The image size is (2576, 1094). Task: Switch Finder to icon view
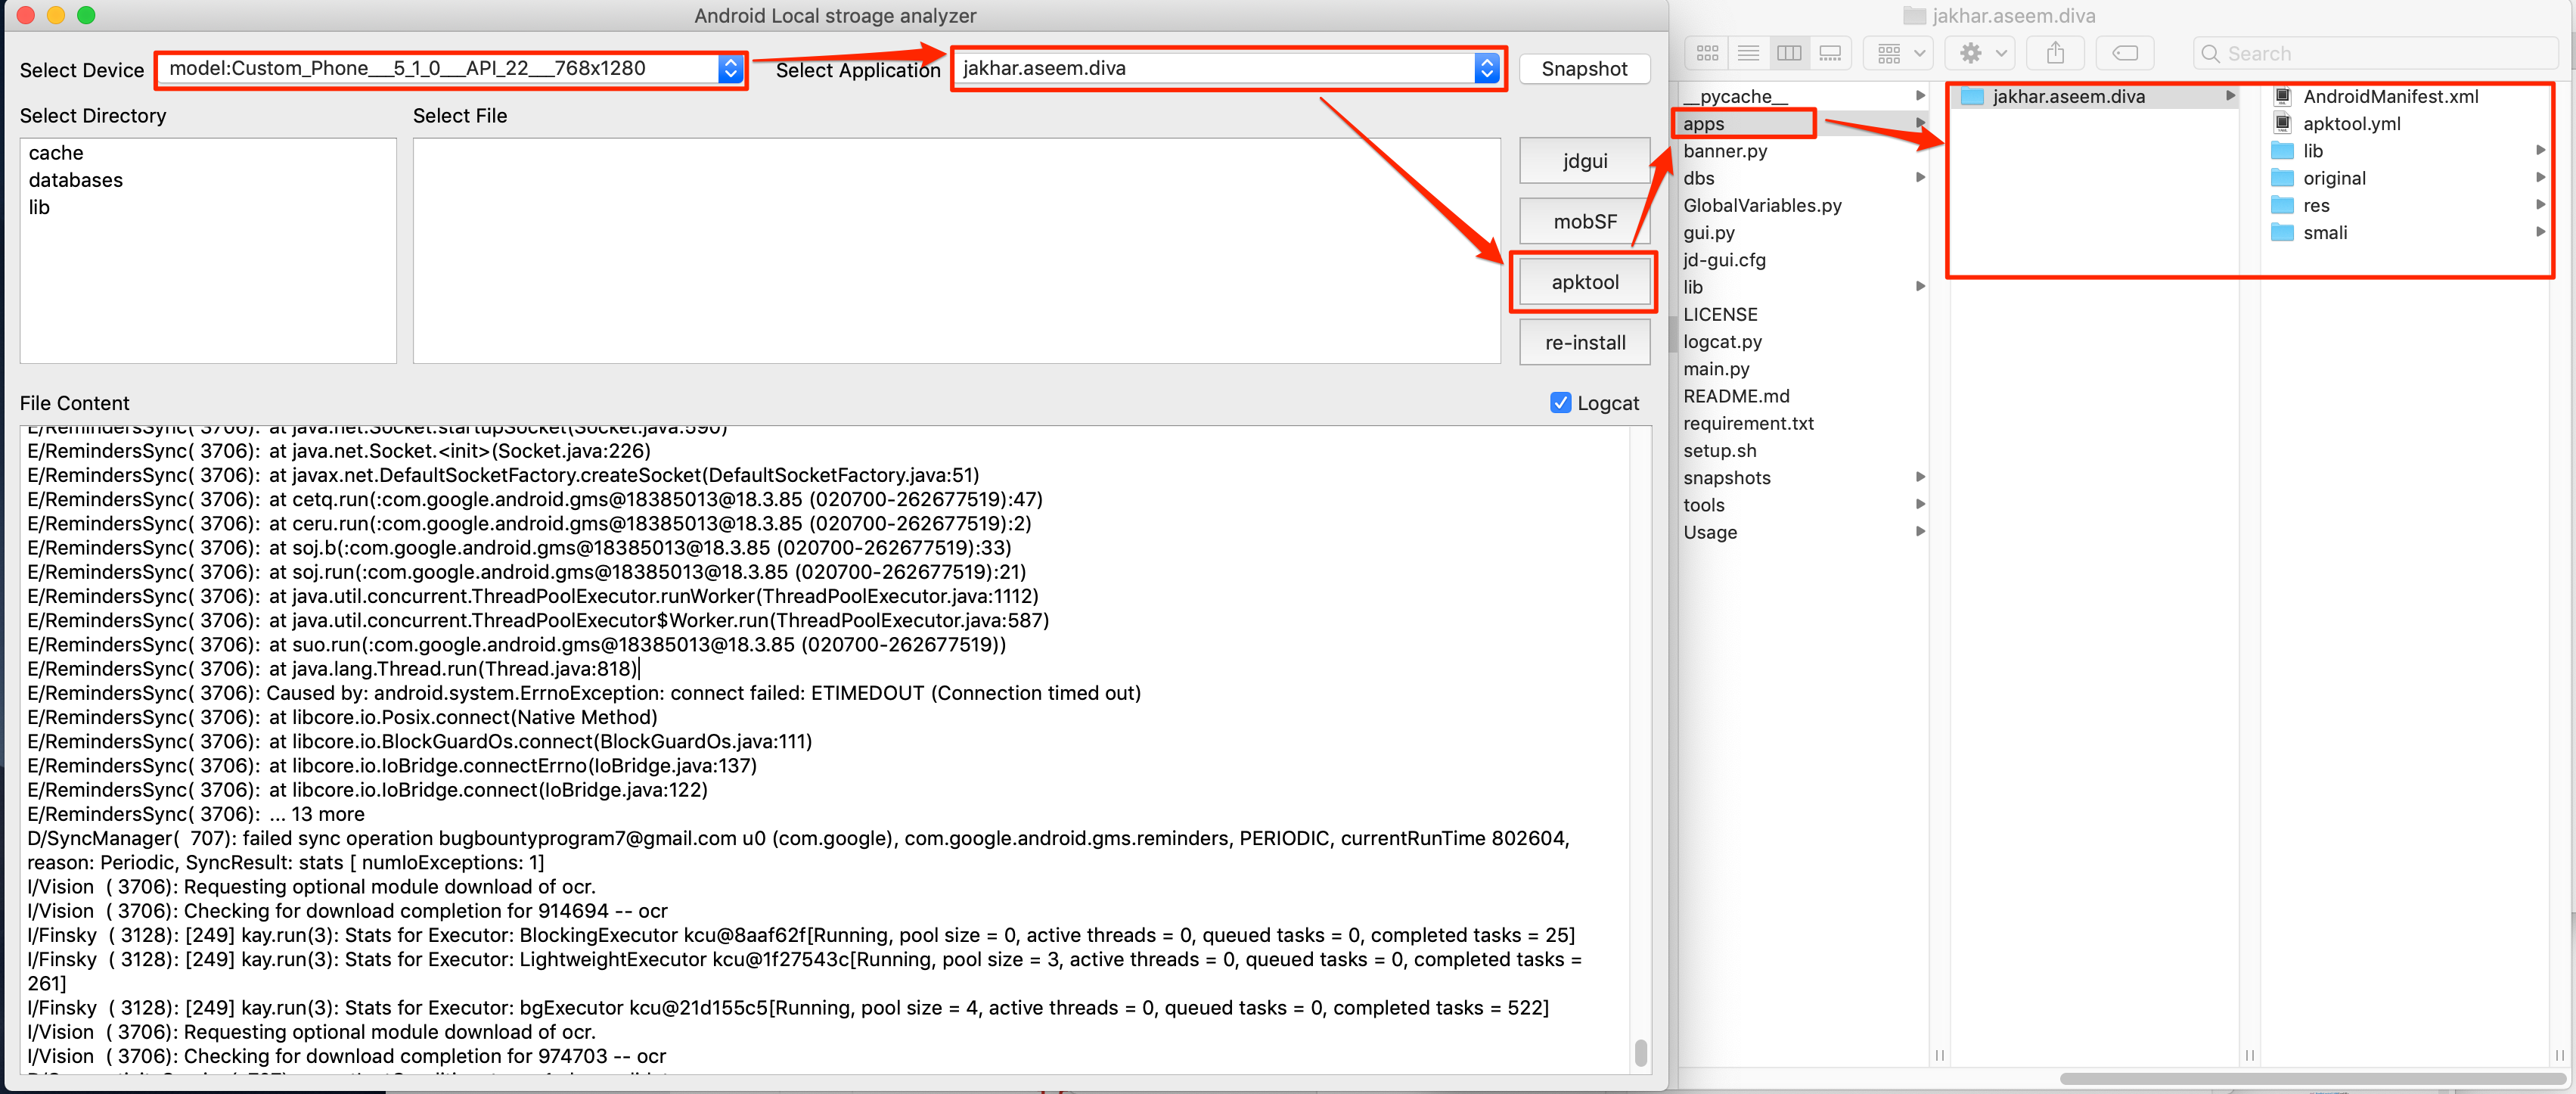click(1707, 53)
